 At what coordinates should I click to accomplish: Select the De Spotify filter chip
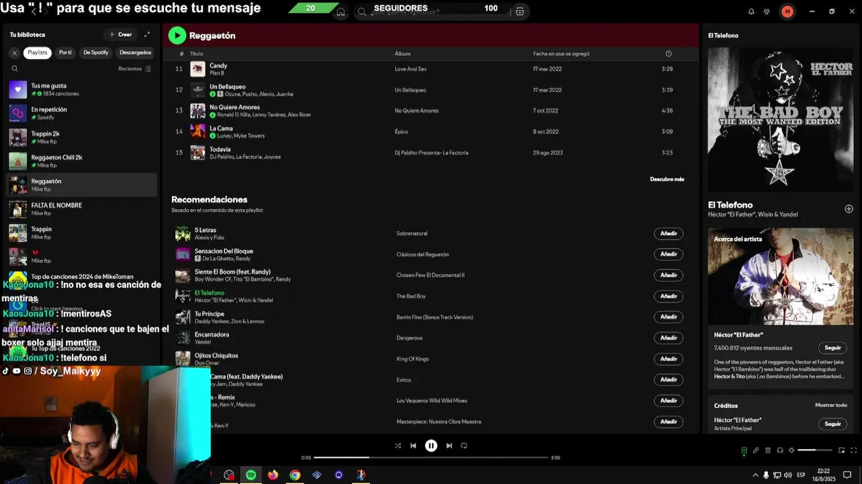pos(96,52)
